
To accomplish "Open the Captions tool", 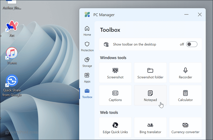I will click(115, 95).
